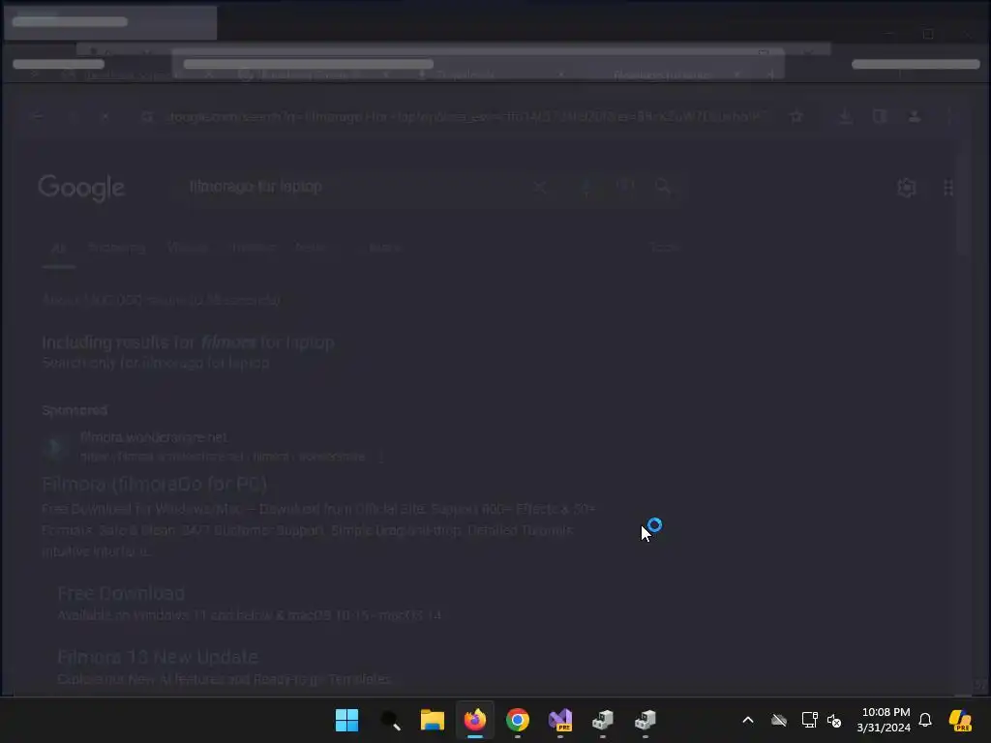
Task: Click filmora.wondershare.net site name
Action: [x=154, y=437]
